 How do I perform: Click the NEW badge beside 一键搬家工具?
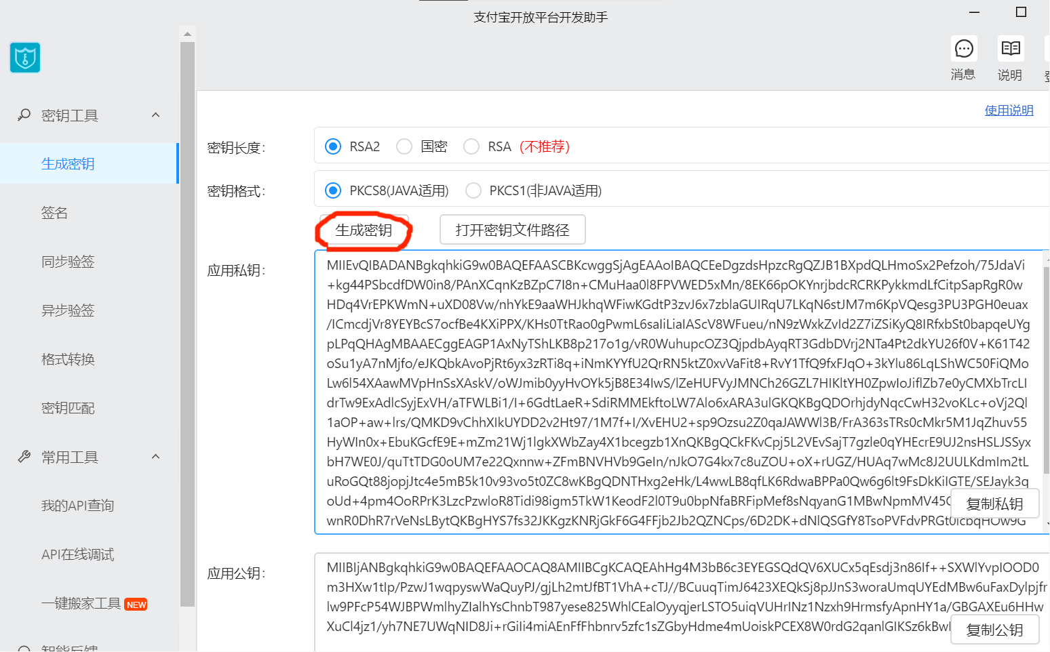tap(136, 605)
